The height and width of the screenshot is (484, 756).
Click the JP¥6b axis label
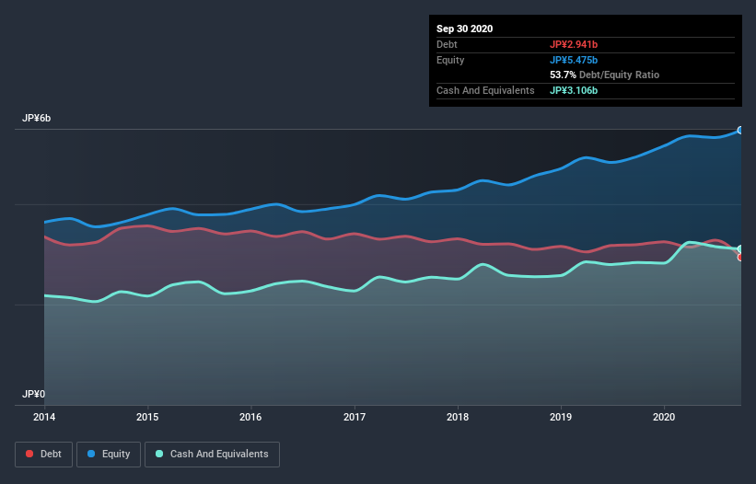36,119
